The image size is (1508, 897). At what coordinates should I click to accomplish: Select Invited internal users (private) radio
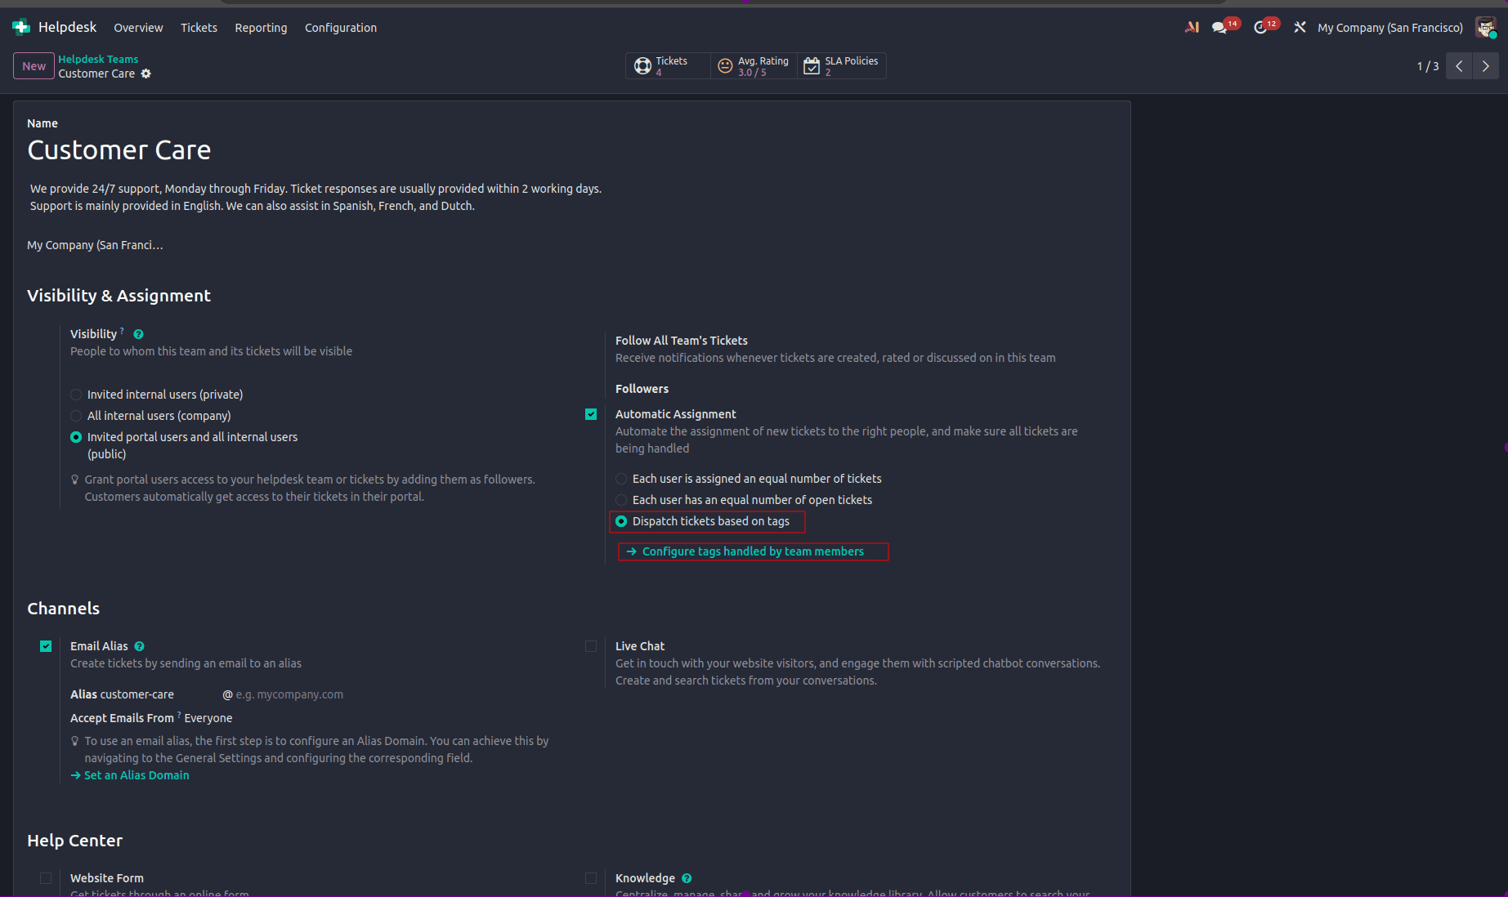(x=76, y=395)
